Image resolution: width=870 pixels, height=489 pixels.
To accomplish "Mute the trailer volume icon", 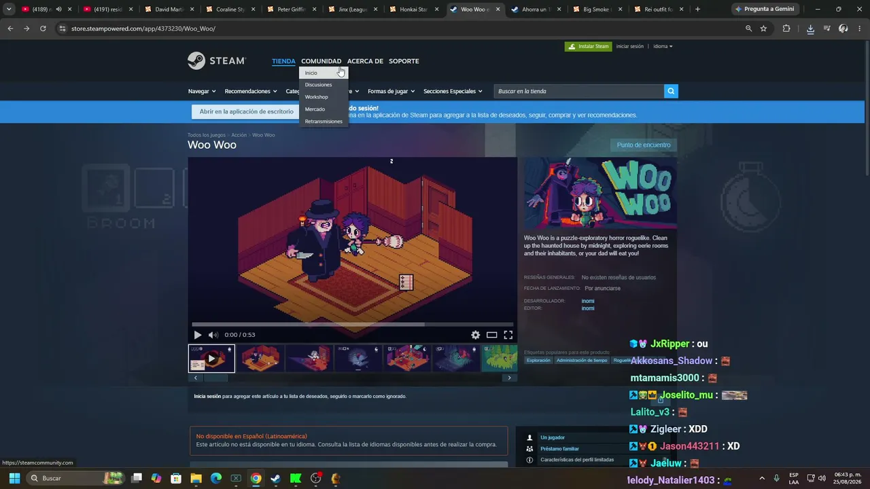I will pos(213,335).
